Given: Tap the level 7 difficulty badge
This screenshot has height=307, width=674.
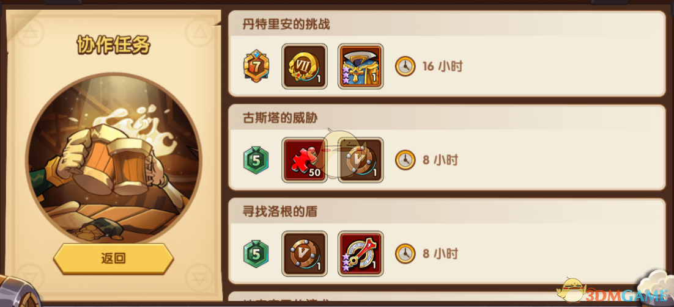Looking at the screenshot, I should point(256,66).
